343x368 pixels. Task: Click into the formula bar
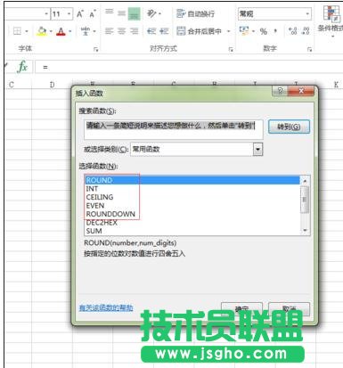[x=189, y=67]
